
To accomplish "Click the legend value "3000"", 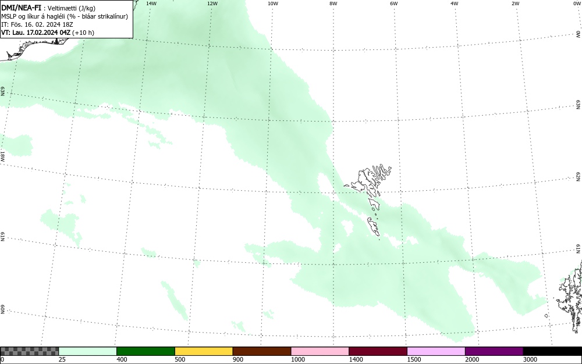I will click(530, 359).
